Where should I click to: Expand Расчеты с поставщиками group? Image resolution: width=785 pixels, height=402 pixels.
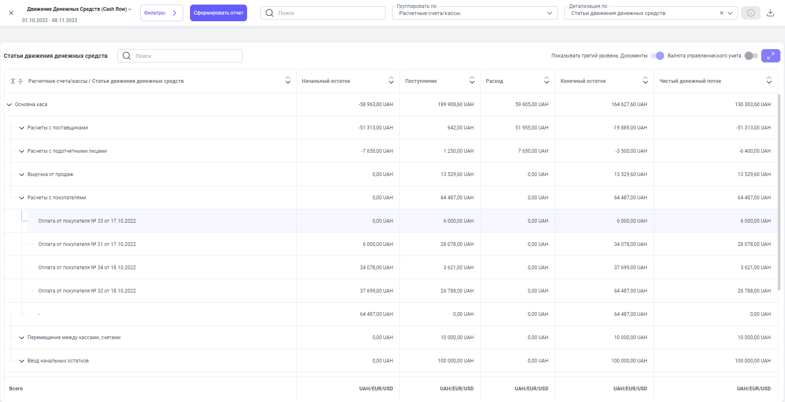point(22,128)
